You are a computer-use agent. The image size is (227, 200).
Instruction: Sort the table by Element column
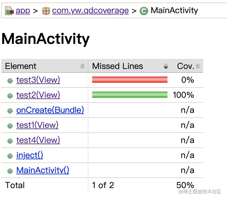coord(45,66)
